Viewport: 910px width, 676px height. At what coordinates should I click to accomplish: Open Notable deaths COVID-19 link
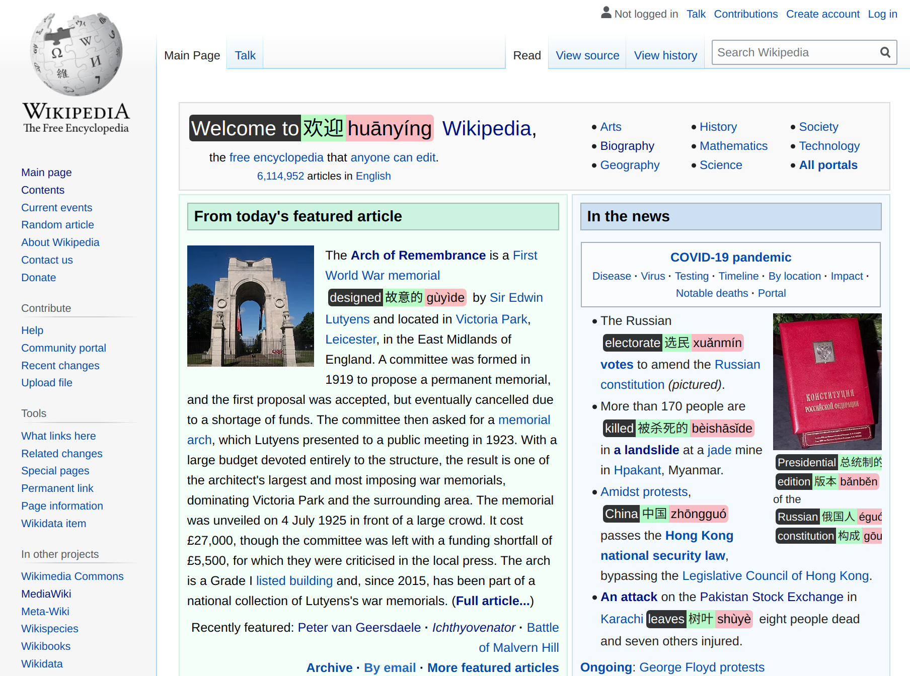click(712, 293)
